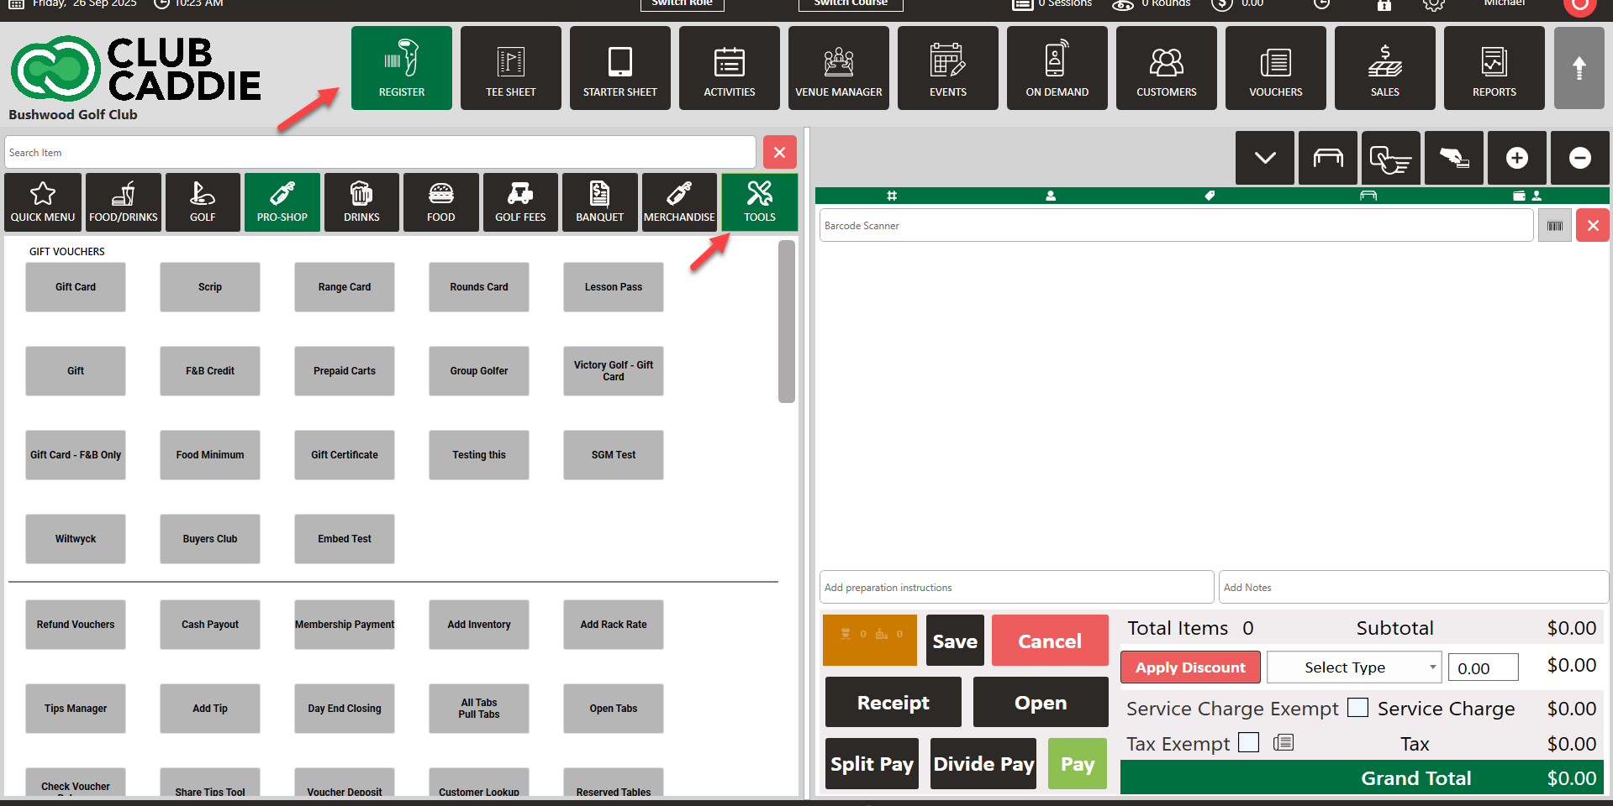The height and width of the screenshot is (806, 1613).
Task: Go to the Reports module
Action: point(1494,68)
